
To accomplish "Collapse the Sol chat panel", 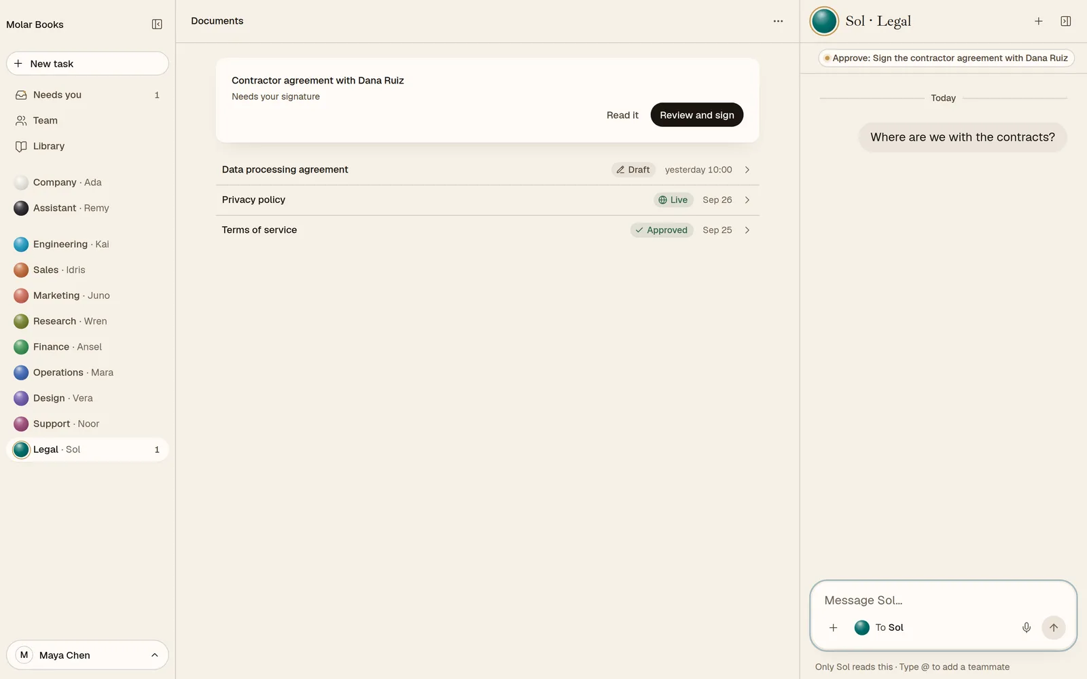I will [1066, 21].
